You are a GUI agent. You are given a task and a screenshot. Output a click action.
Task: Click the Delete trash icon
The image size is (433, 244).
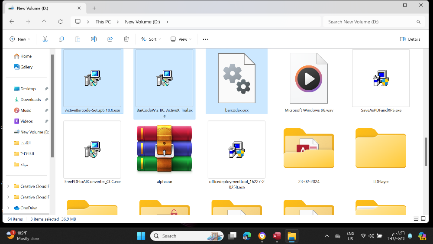pos(126,39)
